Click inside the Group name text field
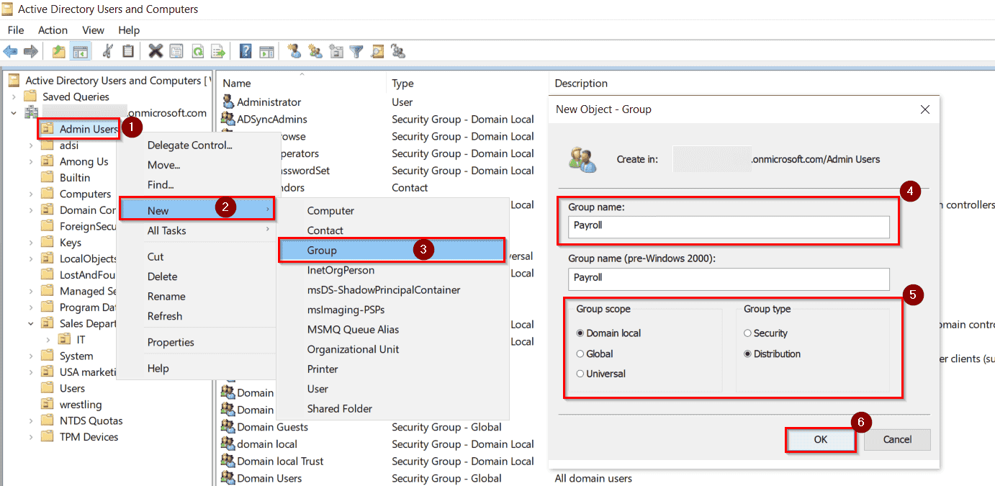The image size is (995, 486). pyautogui.click(x=729, y=227)
